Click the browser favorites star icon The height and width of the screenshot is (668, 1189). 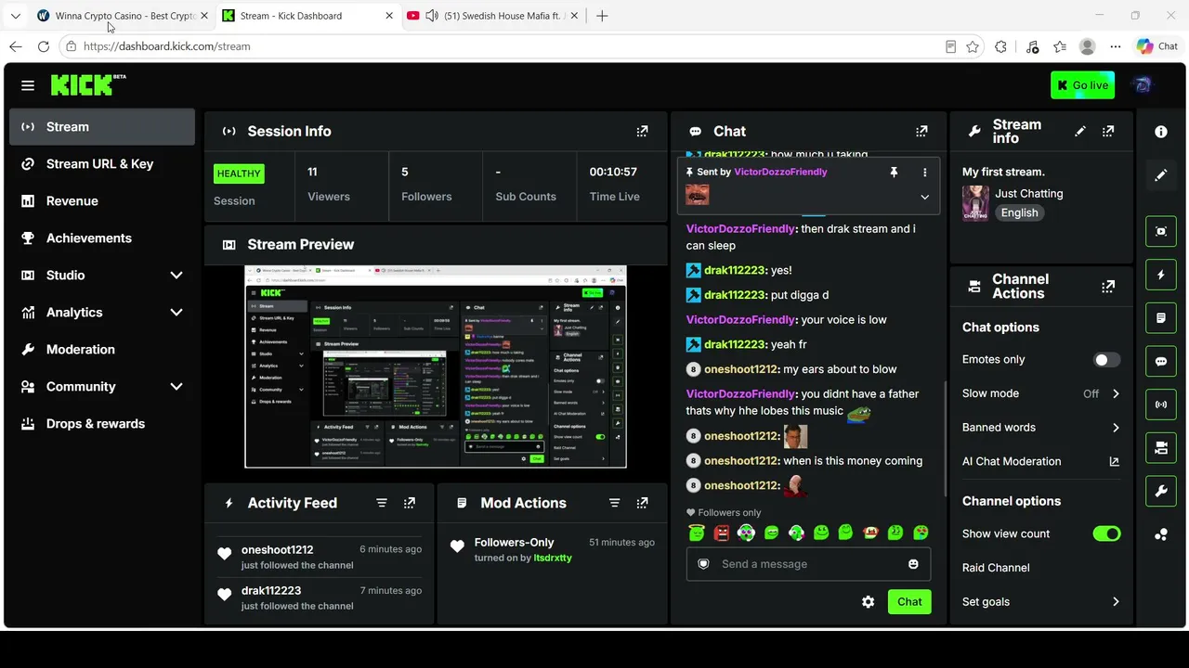coord(973,46)
